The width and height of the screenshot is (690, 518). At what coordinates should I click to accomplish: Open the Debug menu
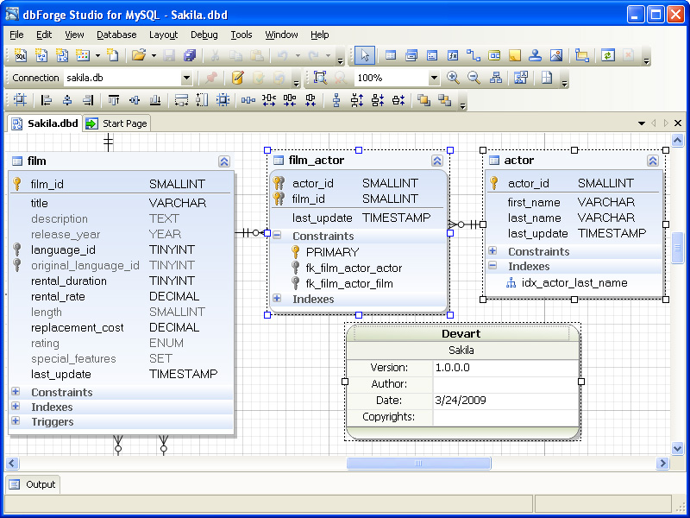click(204, 35)
